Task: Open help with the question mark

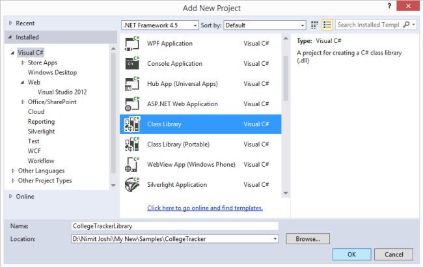Action: coord(389,6)
